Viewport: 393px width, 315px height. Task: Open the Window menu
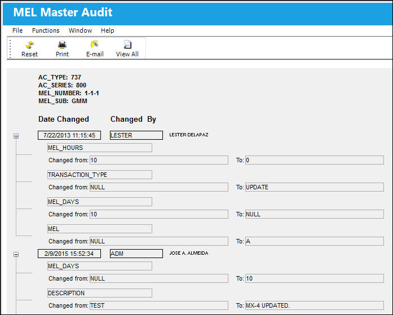[x=80, y=30]
